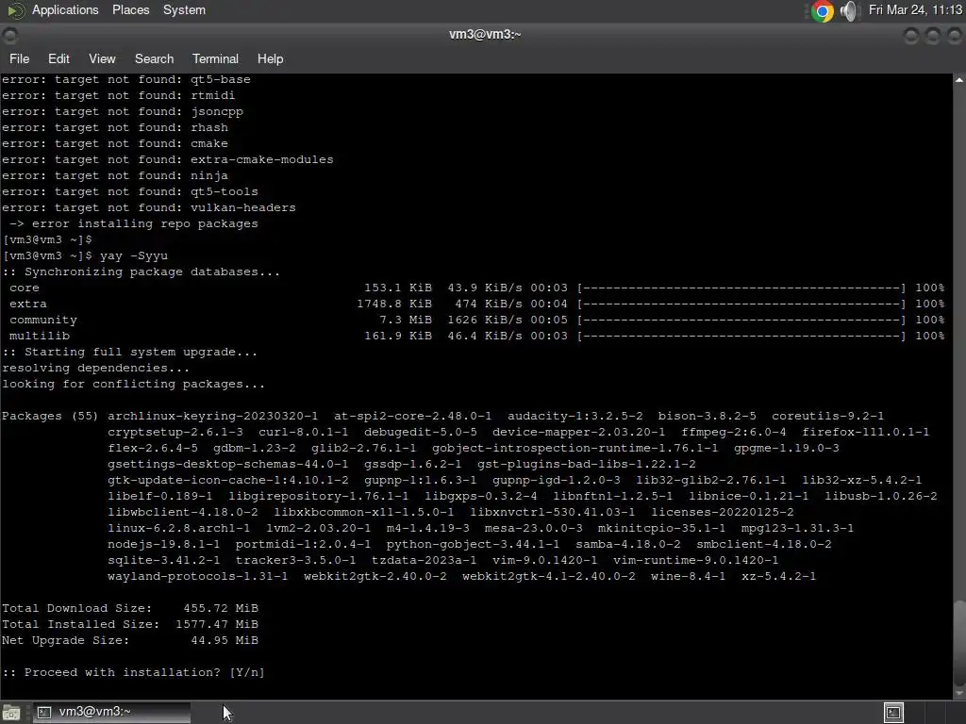Click 'archlinux-keyring-20230320-1' package name
Screen dimensions: 966x724
(x=212, y=416)
